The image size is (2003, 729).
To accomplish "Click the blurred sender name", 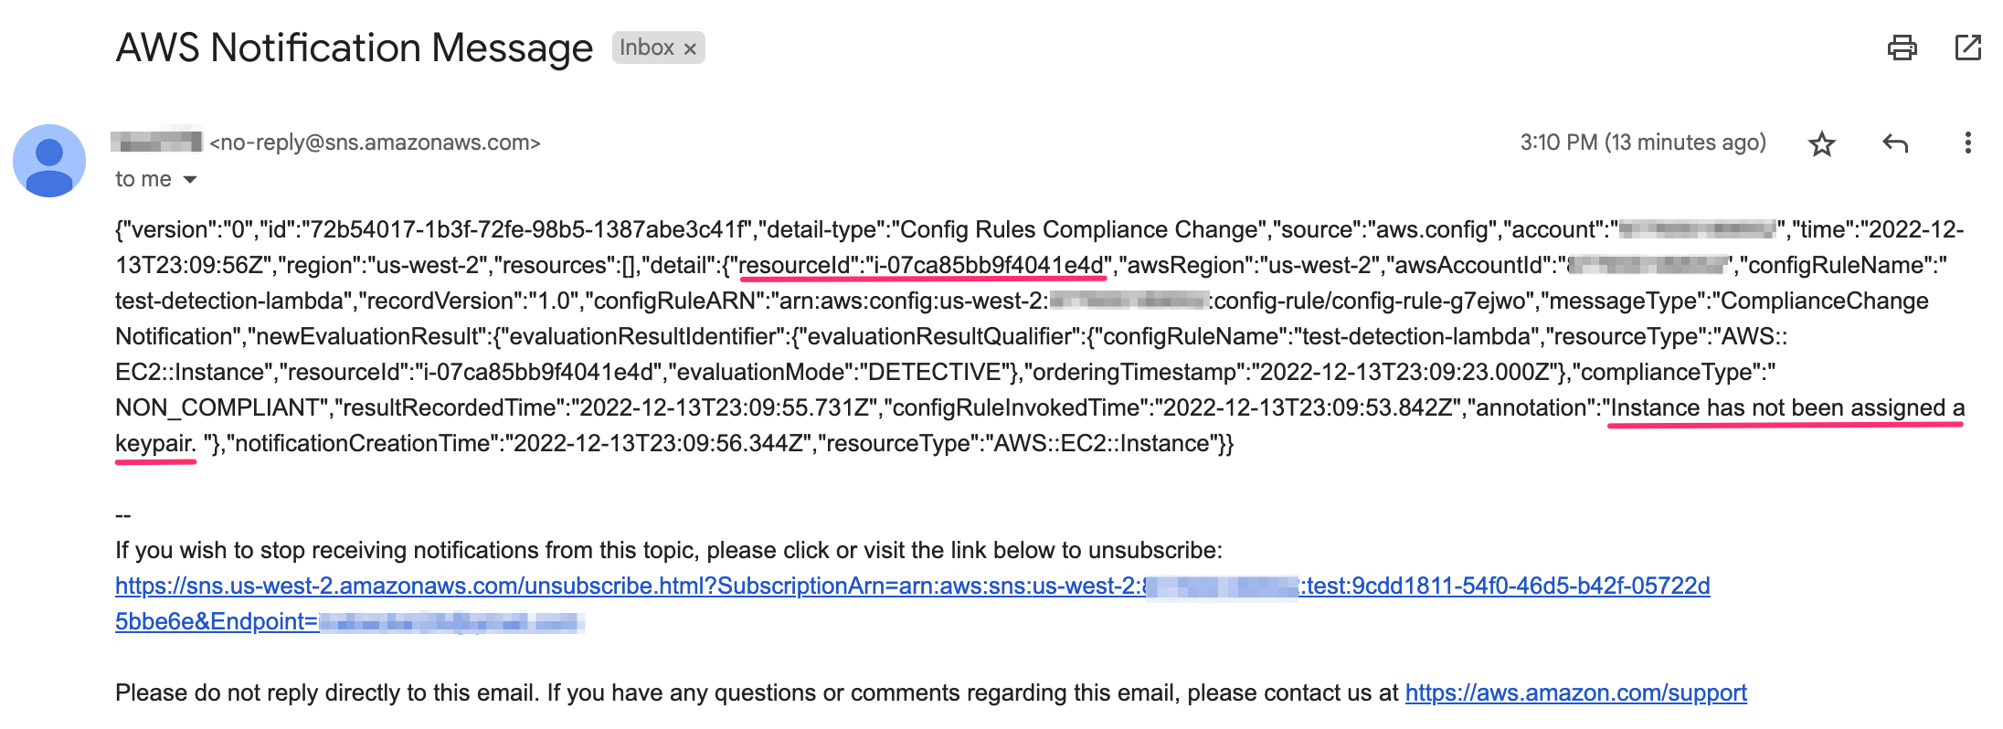I will [x=156, y=142].
